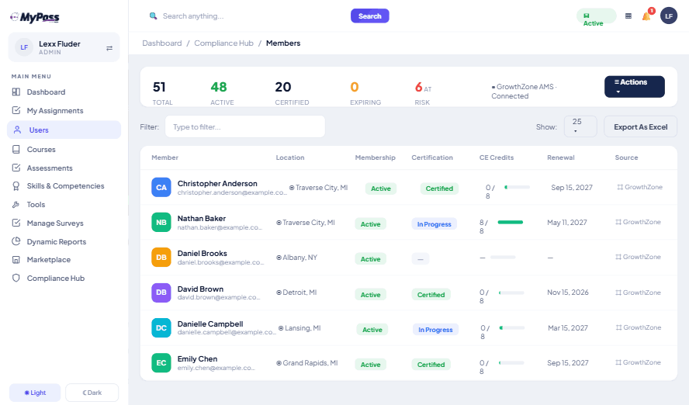
Task: Click Christopher Anderson's CA avatar
Action: pos(161,188)
